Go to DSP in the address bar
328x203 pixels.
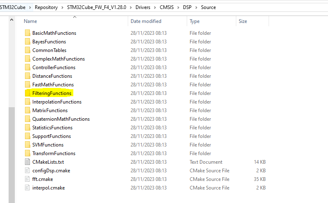pos(187,7)
